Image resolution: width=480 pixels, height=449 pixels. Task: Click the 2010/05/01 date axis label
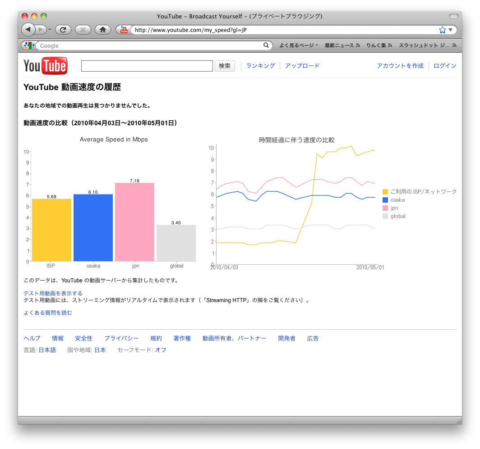(x=370, y=268)
